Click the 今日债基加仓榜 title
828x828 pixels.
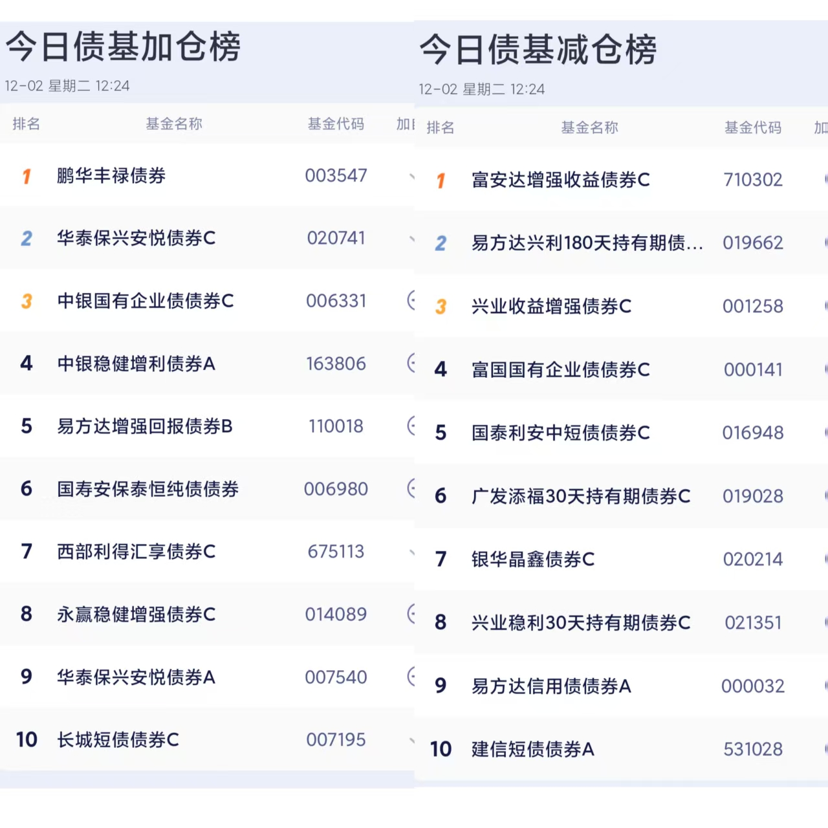[123, 47]
